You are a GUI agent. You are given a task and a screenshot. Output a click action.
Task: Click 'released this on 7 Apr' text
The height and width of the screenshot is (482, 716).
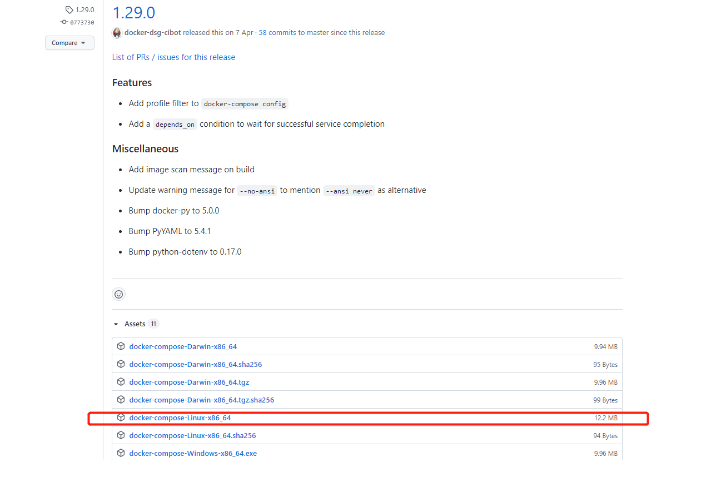point(218,33)
